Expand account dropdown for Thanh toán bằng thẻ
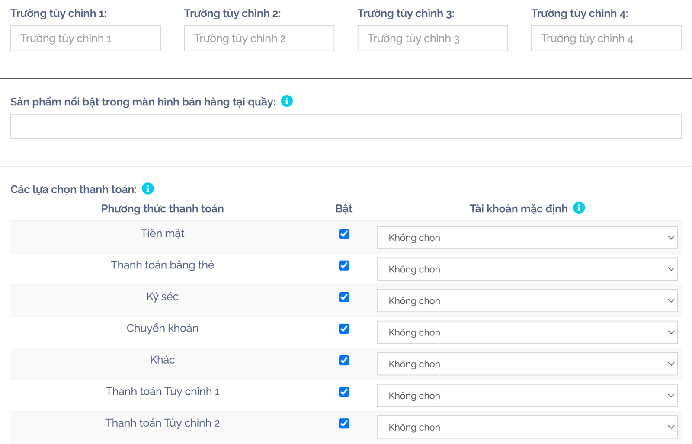 tap(527, 269)
